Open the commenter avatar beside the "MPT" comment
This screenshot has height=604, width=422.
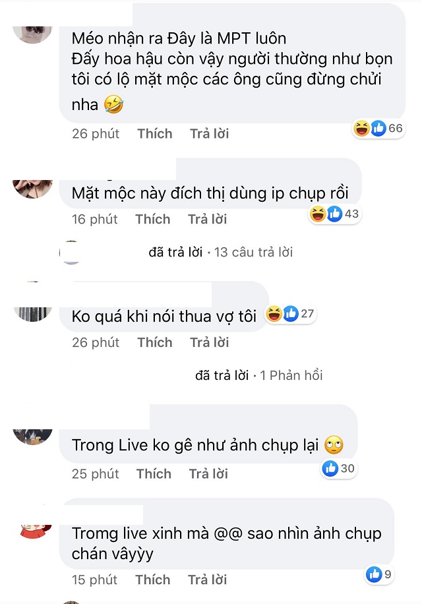tap(33, 35)
